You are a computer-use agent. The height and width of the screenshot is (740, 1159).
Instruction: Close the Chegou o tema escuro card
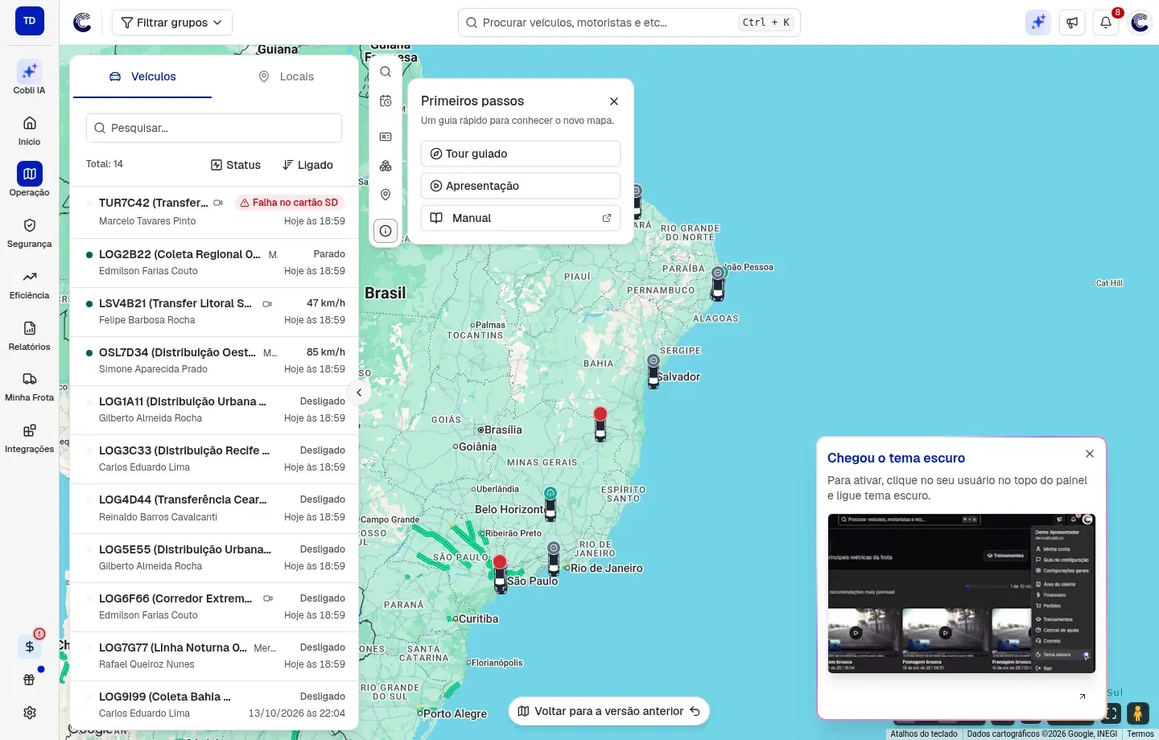1090,454
